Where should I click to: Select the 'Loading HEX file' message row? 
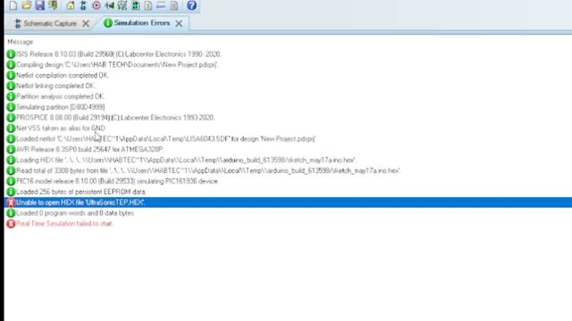181,160
